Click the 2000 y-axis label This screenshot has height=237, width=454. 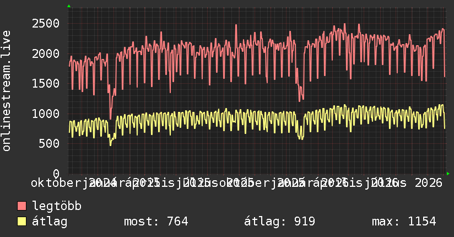(x=46, y=53)
